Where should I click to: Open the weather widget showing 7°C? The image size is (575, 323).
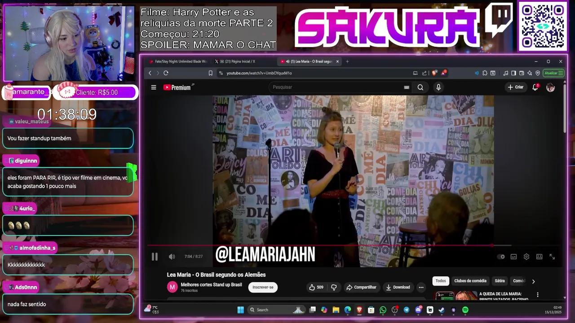point(151,309)
